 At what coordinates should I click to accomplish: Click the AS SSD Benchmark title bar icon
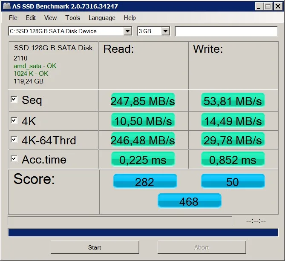[x=7, y=6]
